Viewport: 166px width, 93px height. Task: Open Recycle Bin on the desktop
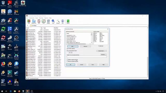coord(3,3)
